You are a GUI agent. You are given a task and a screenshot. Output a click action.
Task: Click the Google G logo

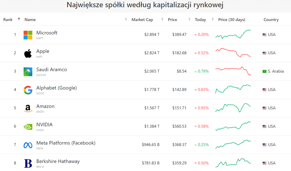pos(28,90)
